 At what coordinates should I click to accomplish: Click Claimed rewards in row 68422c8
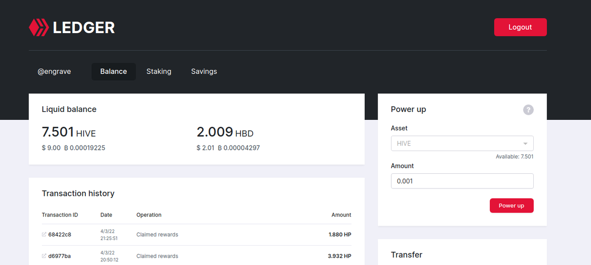(x=157, y=235)
